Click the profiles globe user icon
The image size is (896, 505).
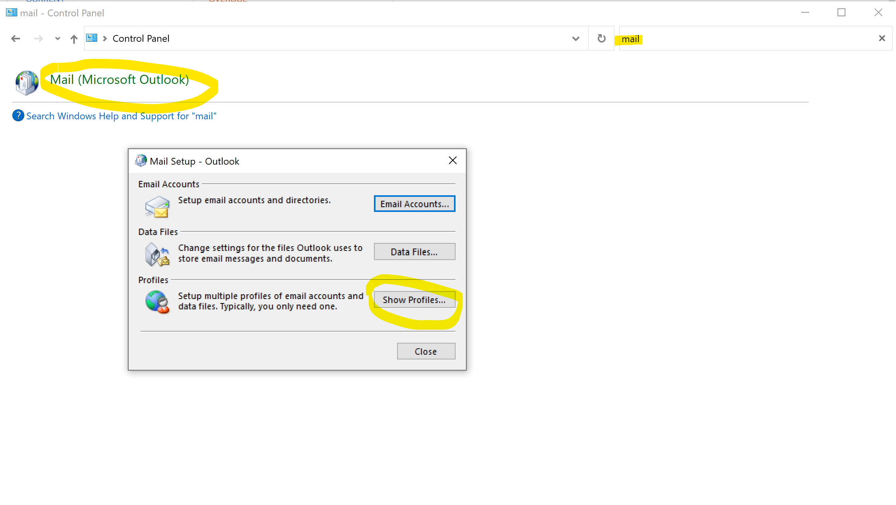click(x=157, y=302)
